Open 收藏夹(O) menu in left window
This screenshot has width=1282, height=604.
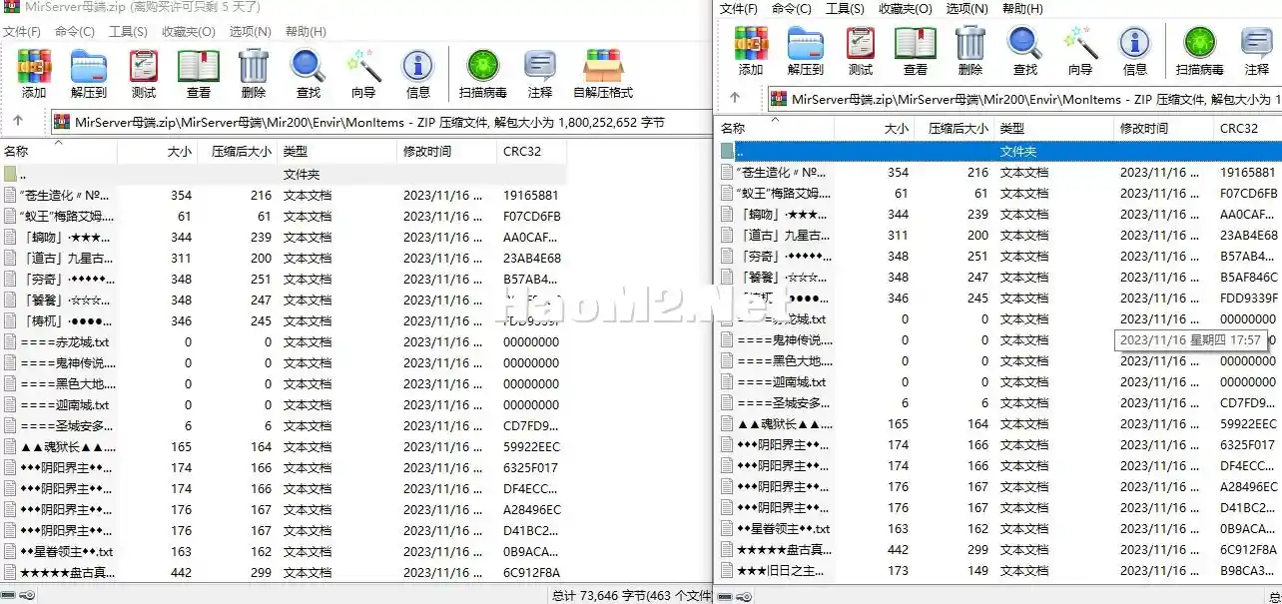pyautogui.click(x=189, y=31)
